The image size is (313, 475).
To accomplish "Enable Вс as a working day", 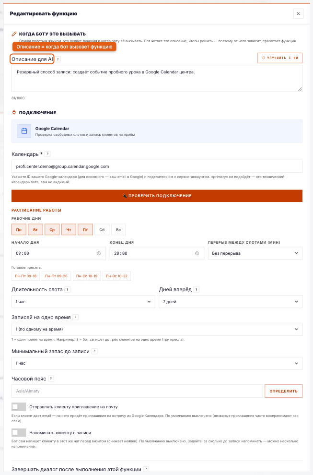I will (118, 230).
